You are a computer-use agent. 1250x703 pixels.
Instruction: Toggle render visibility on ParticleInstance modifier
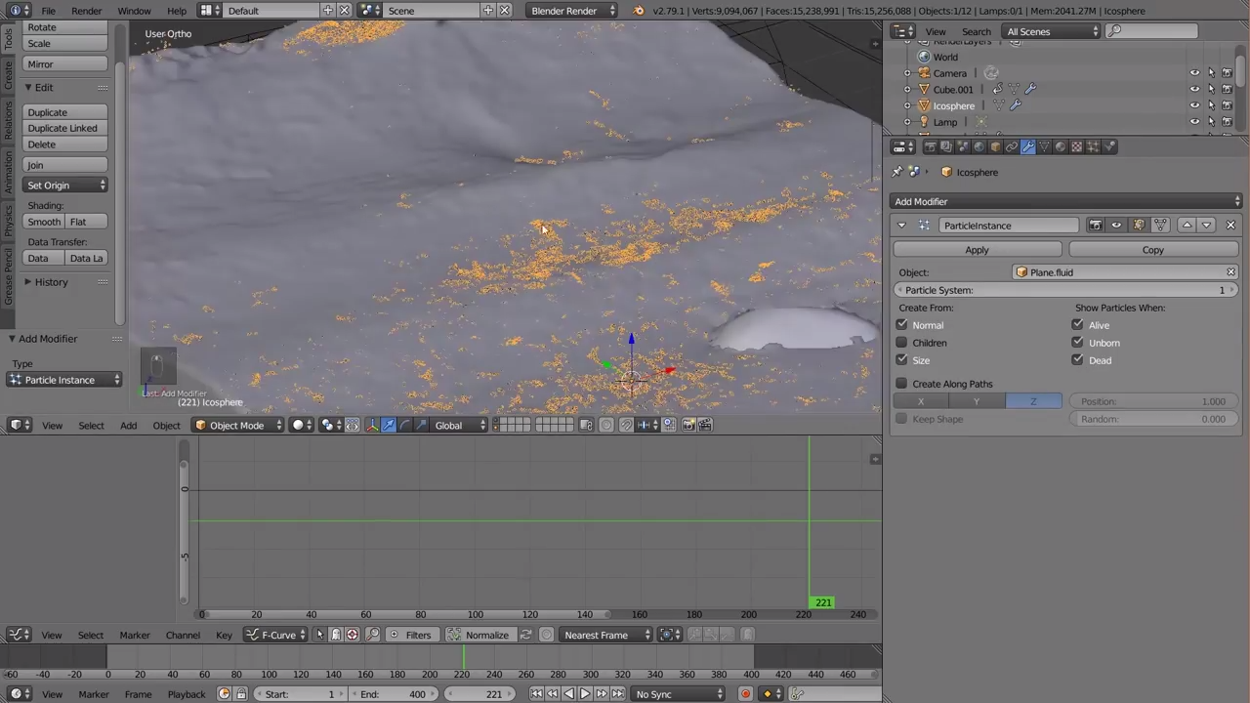1096,225
